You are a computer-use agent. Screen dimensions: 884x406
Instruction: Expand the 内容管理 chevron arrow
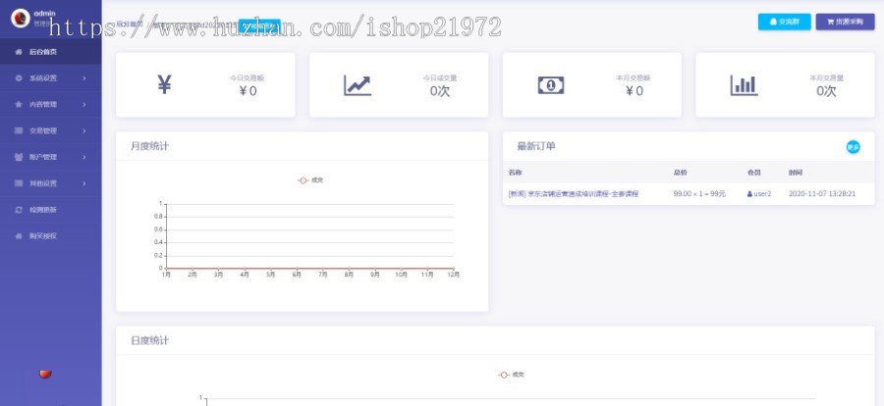[84, 105]
